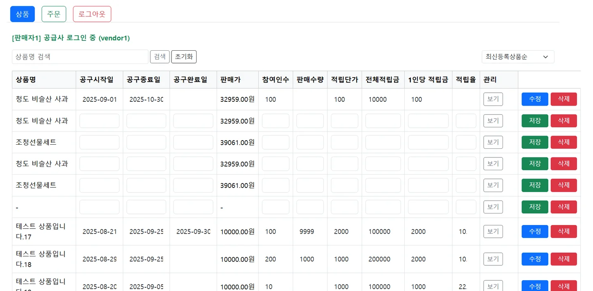The height and width of the screenshot is (291, 593).
Task: Click 저장 on the second 청도 비슬산 사과 row
Action: pyautogui.click(x=534, y=120)
